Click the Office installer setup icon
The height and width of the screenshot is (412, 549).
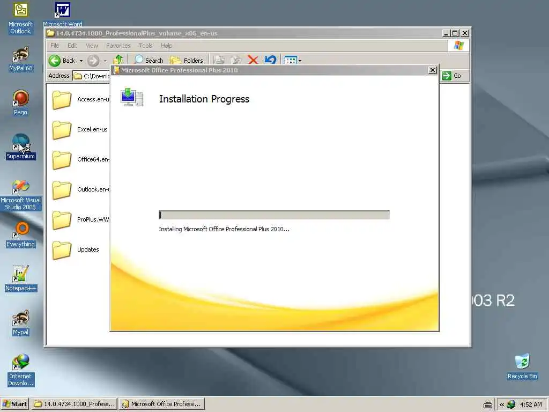pyautogui.click(x=132, y=97)
